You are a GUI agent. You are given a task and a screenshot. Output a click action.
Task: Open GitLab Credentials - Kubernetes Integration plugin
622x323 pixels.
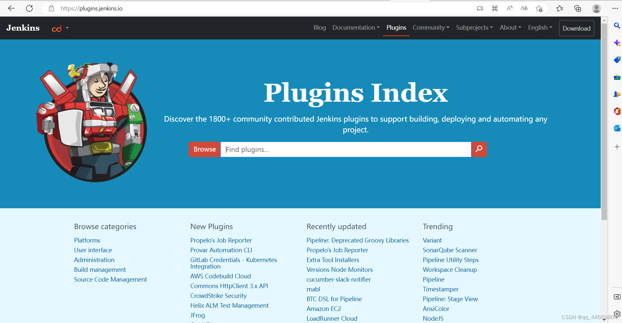[x=234, y=263]
